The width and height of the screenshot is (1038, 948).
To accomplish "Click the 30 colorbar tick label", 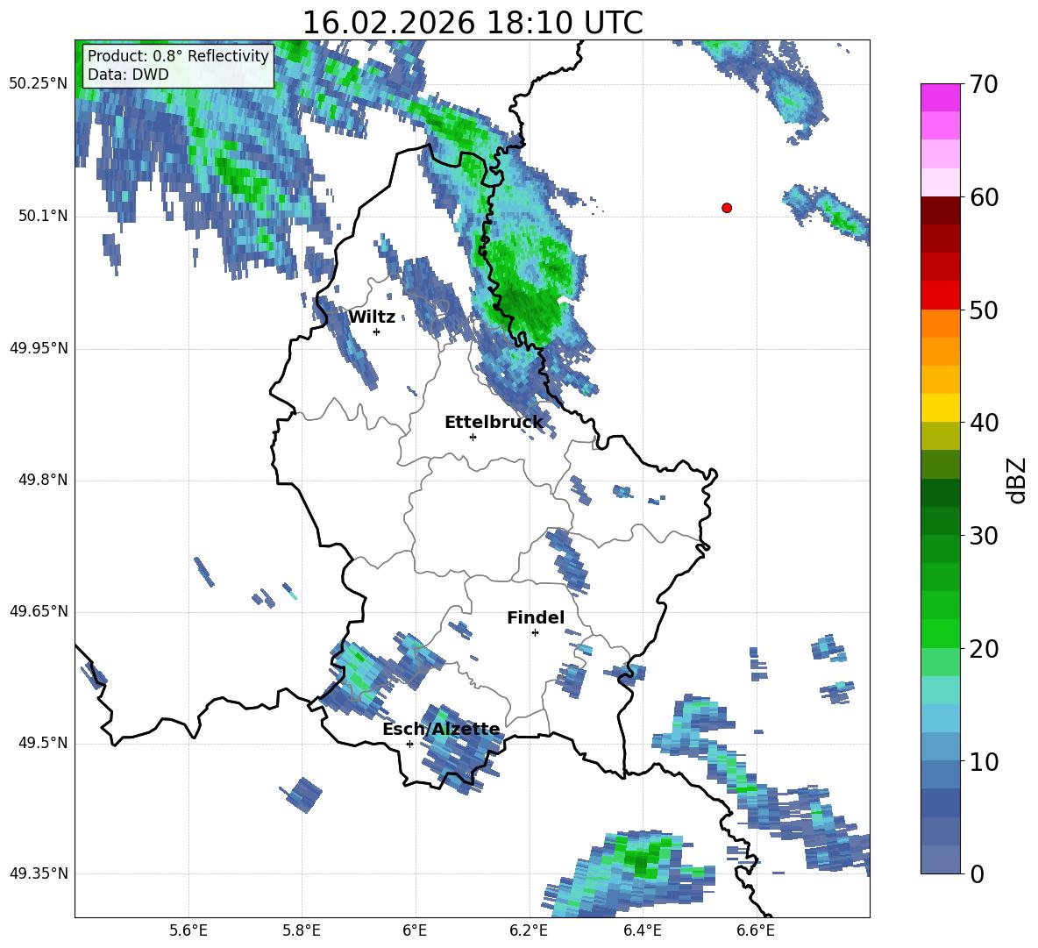I will coord(984,536).
